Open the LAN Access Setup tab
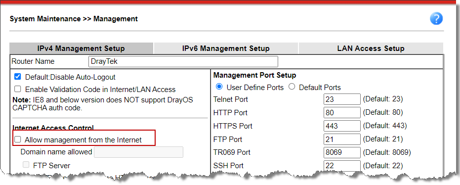The width and height of the screenshot is (460, 185). pyautogui.click(x=371, y=48)
